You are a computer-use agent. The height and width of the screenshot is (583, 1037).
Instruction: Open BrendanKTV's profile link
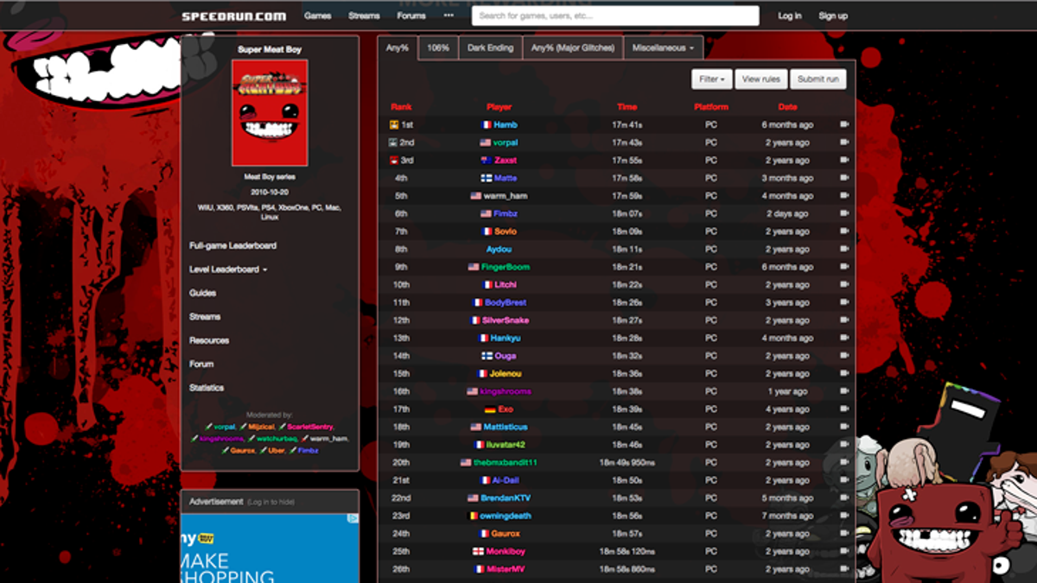click(x=506, y=498)
